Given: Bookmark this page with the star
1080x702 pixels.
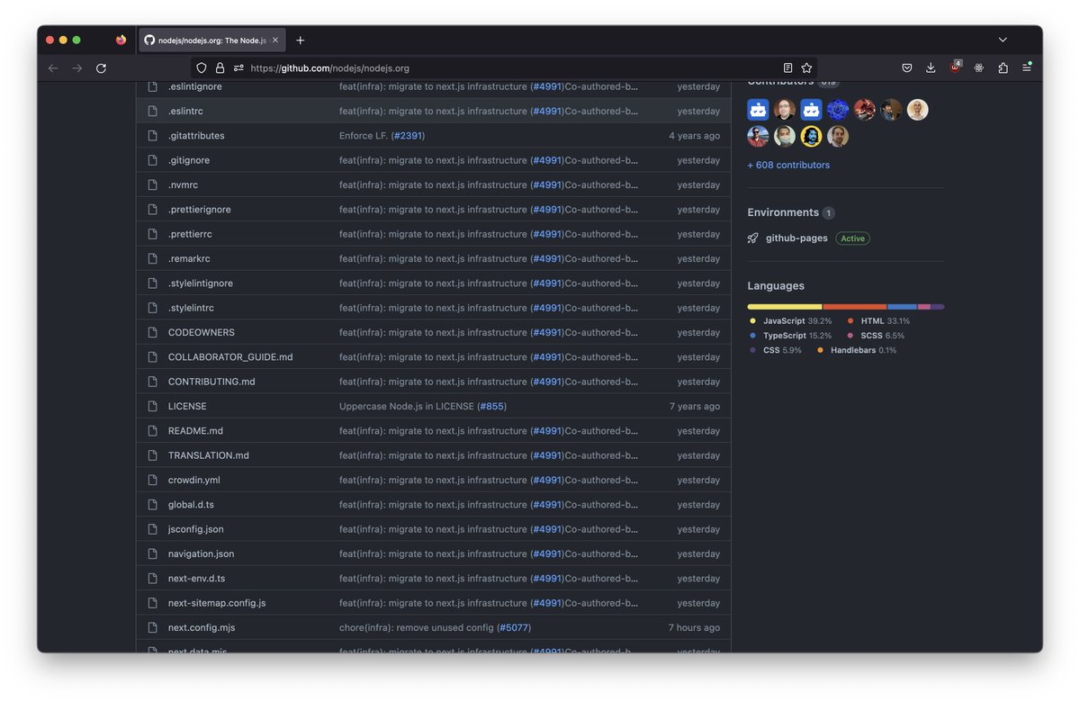Looking at the screenshot, I should (807, 67).
